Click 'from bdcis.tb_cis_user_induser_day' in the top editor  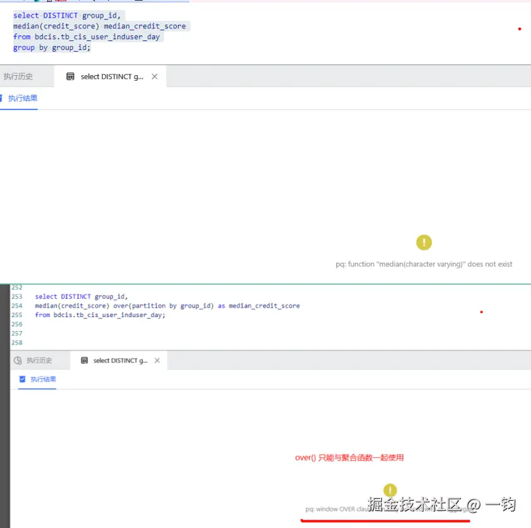[x=87, y=37]
